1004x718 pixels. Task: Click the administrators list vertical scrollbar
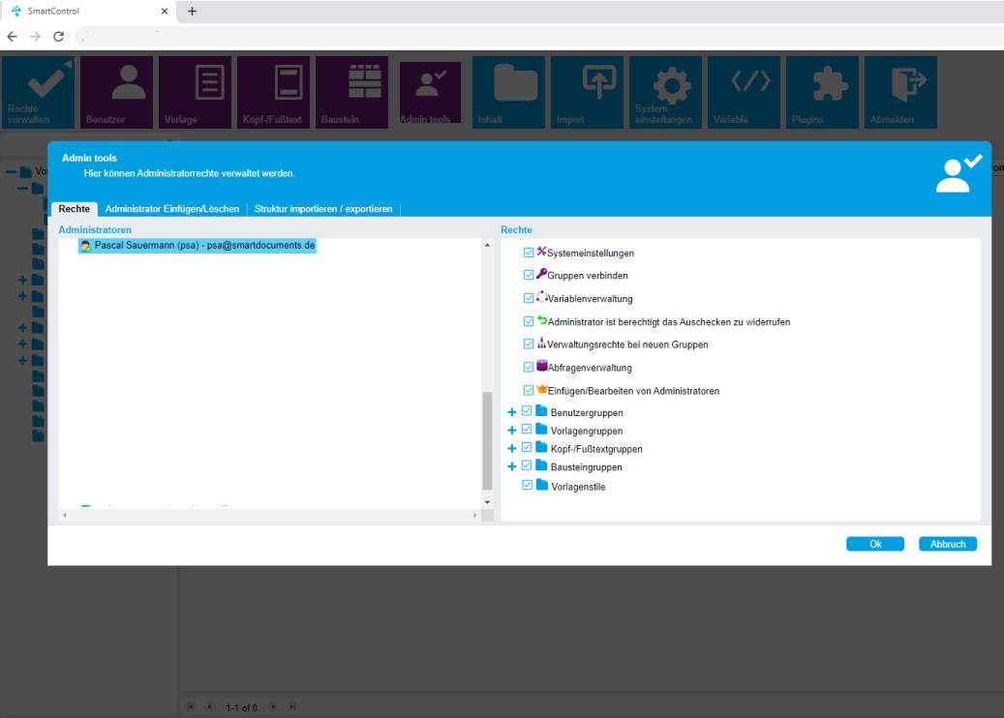pos(487,439)
